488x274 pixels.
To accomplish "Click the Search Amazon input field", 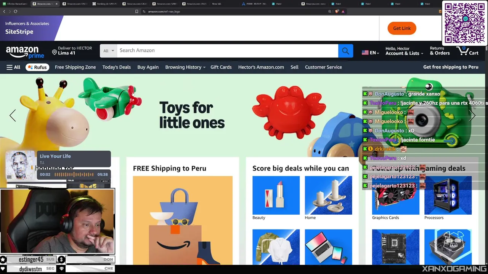I will click(227, 51).
